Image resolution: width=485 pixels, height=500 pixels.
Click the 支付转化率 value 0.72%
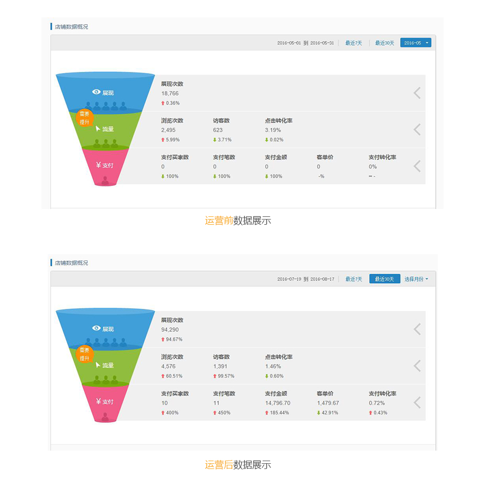(x=376, y=403)
